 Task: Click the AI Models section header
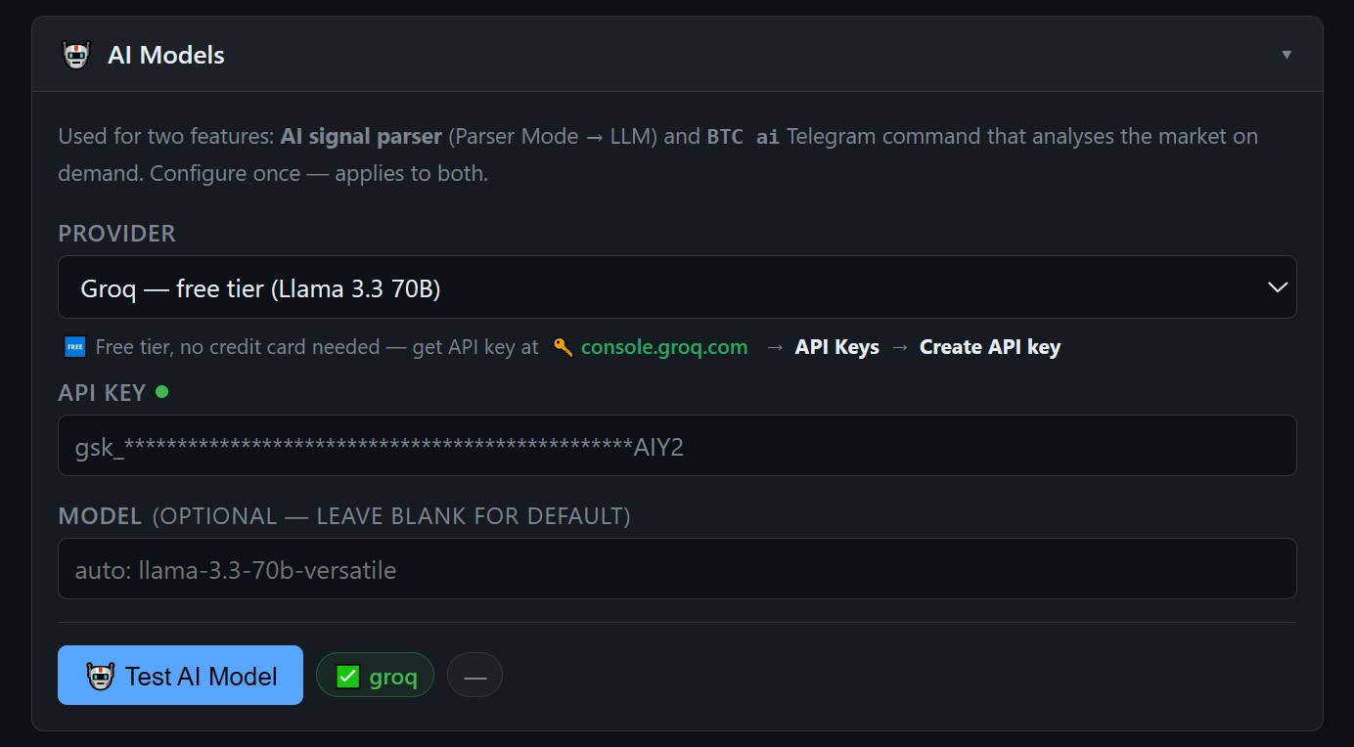[x=166, y=55]
